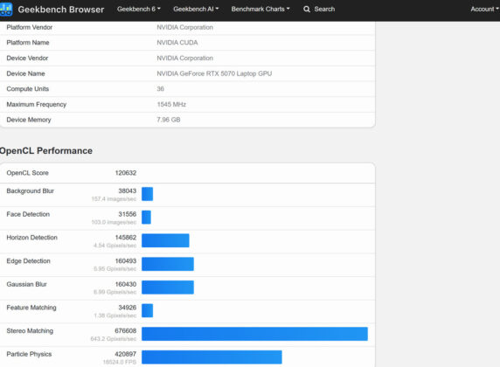Viewport: 500px width, 367px height.
Task: Click the Particle Physics score bar
Action: pos(212,357)
